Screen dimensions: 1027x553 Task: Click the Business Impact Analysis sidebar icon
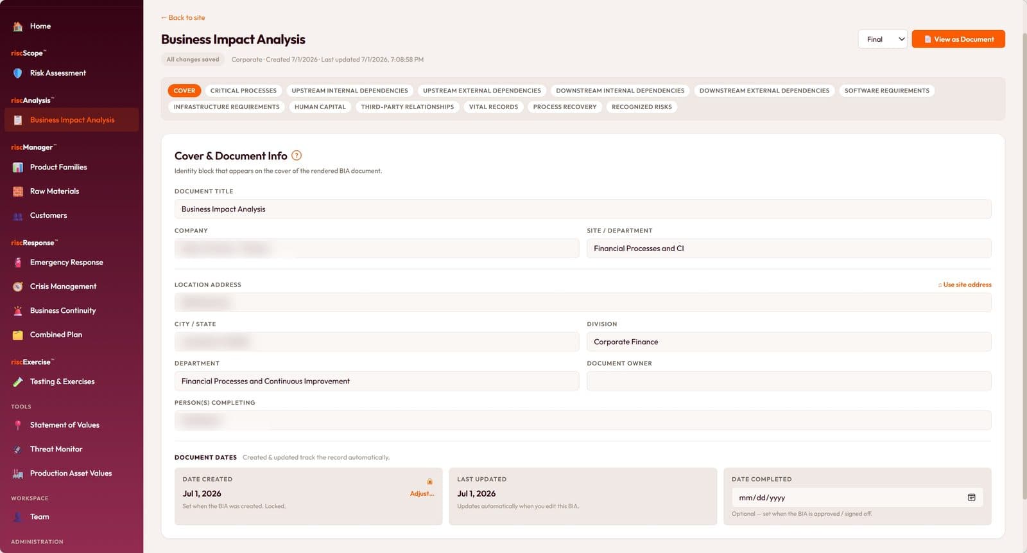pos(18,120)
